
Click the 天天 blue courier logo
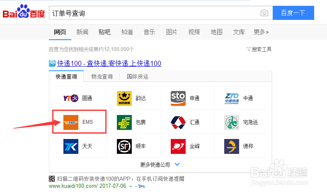[71, 146]
